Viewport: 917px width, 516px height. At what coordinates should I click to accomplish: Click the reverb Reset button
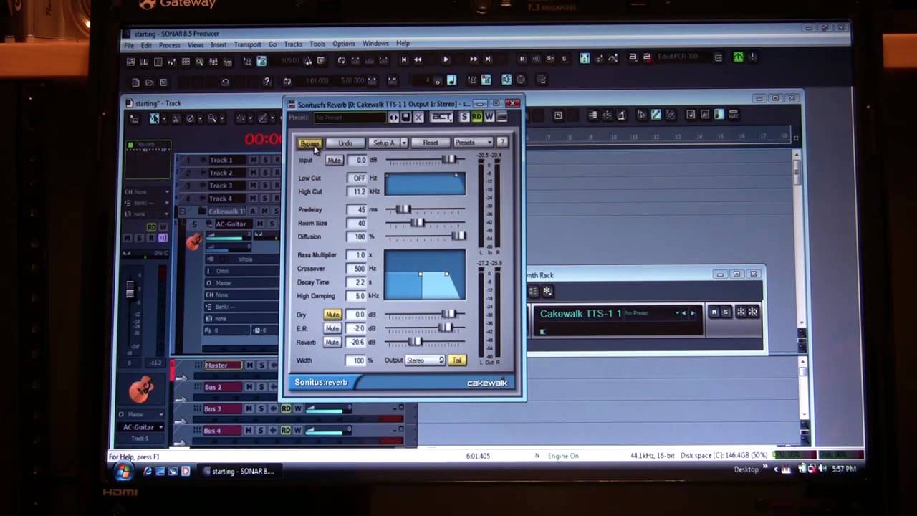click(431, 143)
